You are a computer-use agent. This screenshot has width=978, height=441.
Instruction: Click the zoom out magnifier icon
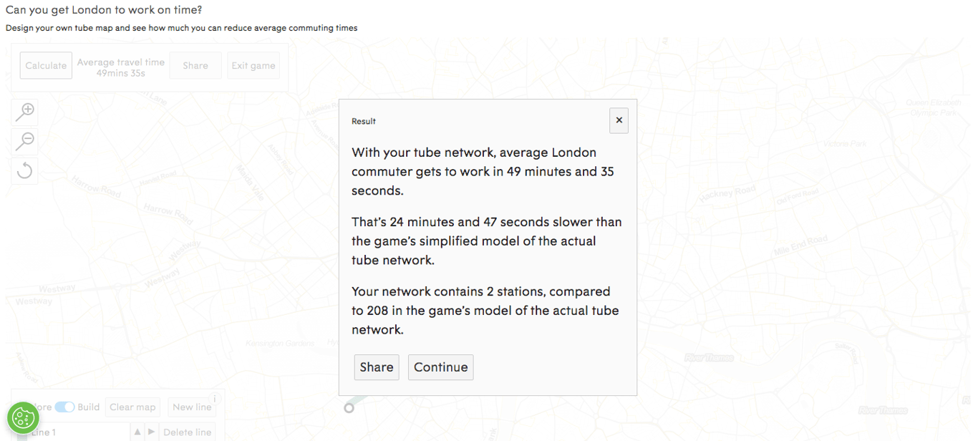25,141
